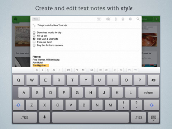Open the info icon in note header
172x129 pixels.
(130, 19)
